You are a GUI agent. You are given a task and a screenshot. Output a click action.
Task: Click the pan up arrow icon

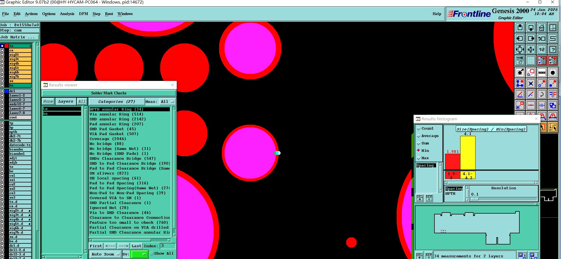click(x=520, y=28)
